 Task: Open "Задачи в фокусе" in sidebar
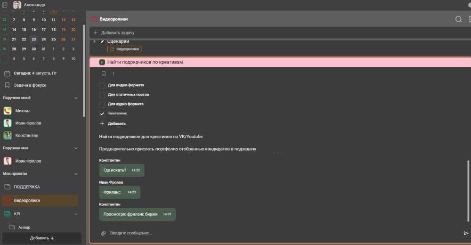(30, 85)
